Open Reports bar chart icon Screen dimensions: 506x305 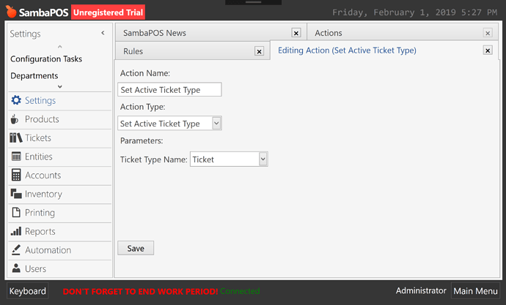16,231
